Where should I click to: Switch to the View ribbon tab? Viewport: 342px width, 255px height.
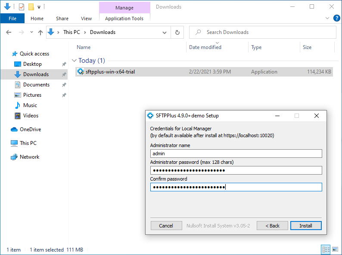click(86, 18)
